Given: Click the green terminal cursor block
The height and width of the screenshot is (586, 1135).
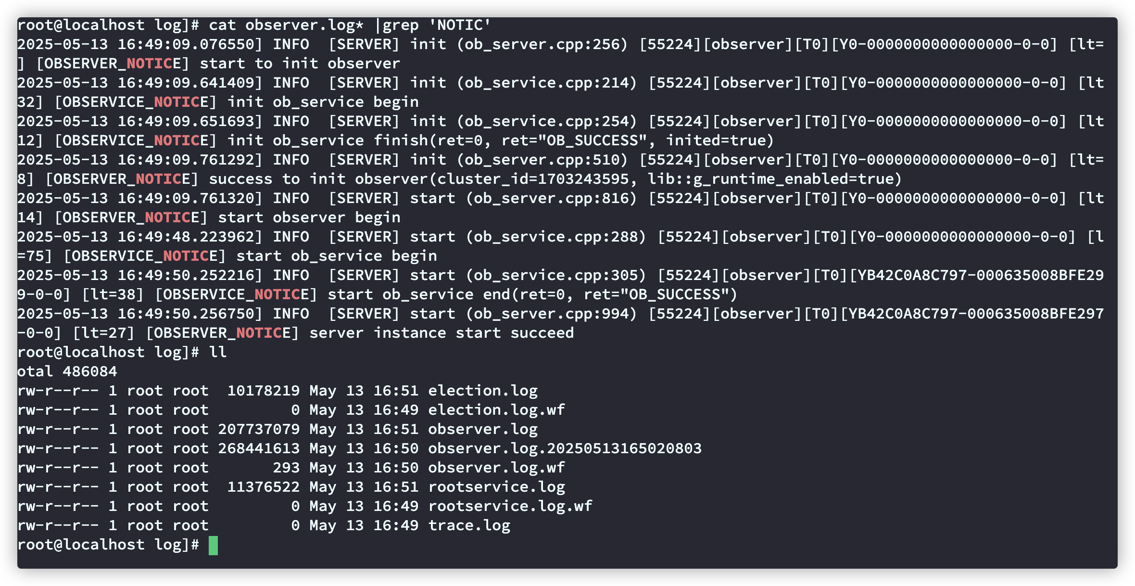Looking at the screenshot, I should [x=213, y=545].
